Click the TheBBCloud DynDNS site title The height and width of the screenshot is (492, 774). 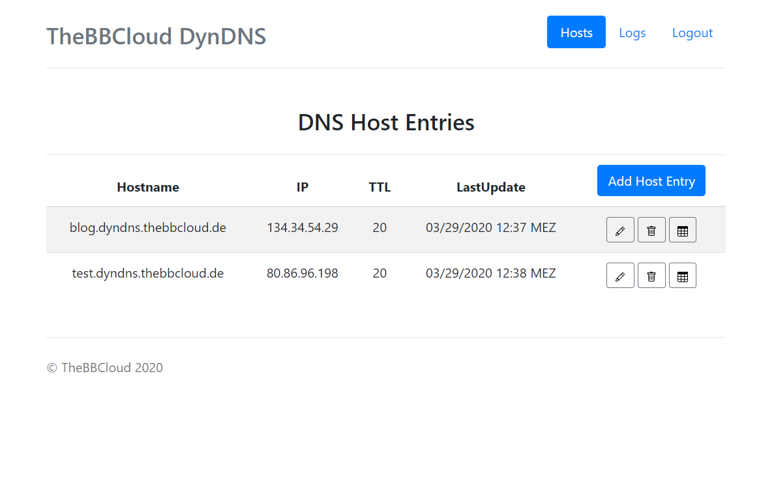(x=156, y=36)
